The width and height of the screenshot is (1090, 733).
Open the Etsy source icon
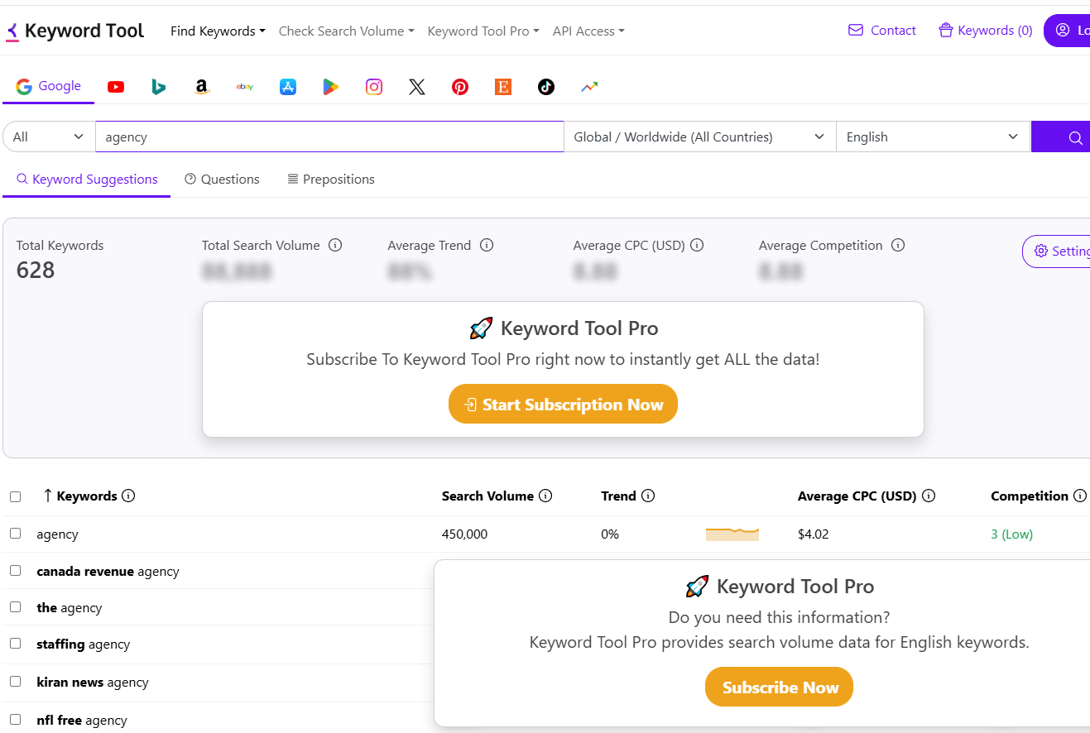click(503, 87)
